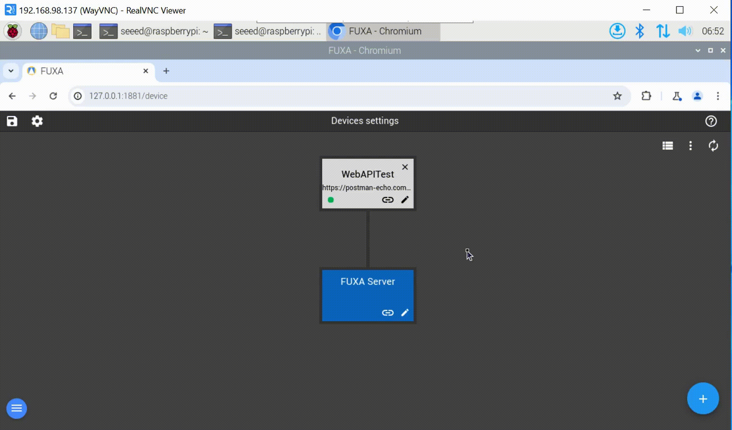The height and width of the screenshot is (430, 732).
Task: Select the FUXA Server card title
Action: coord(368,281)
